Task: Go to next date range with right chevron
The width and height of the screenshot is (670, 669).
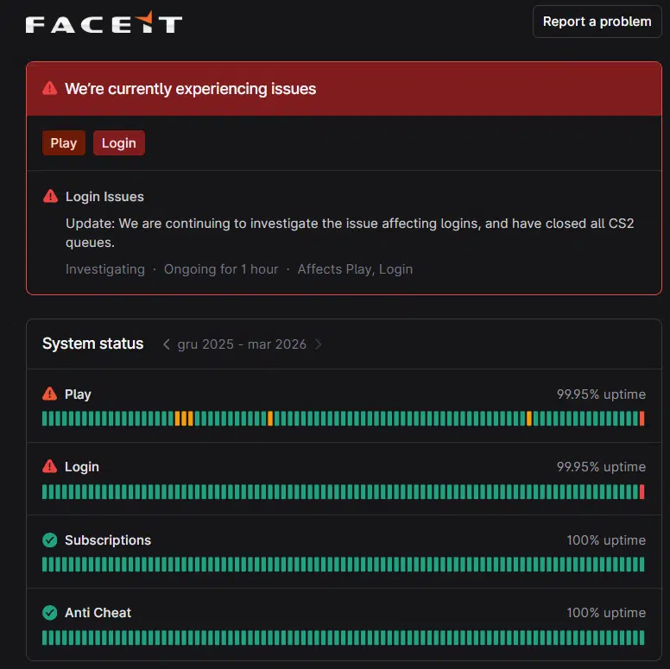Action: (318, 344)
